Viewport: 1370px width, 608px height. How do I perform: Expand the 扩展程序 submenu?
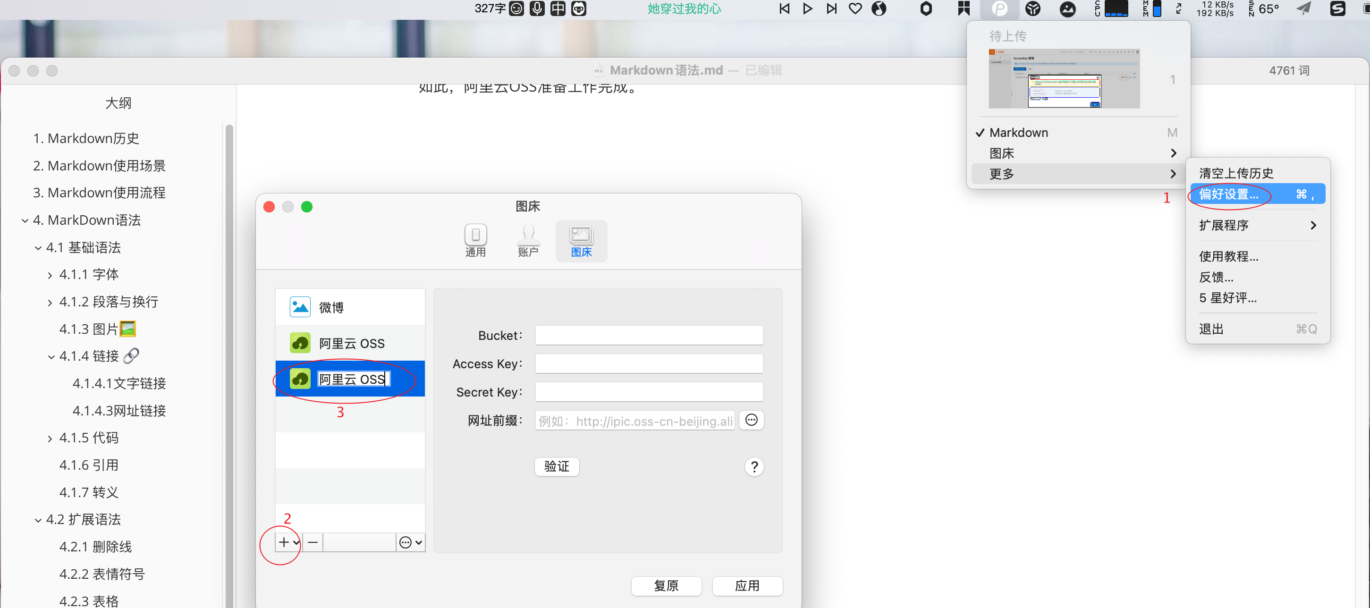[x=1257, y=226]
